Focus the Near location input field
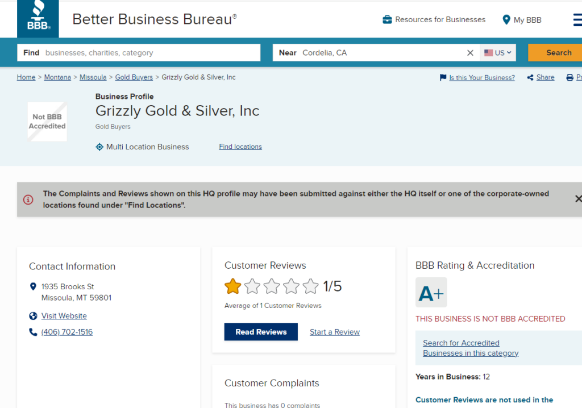 [376, 53]
